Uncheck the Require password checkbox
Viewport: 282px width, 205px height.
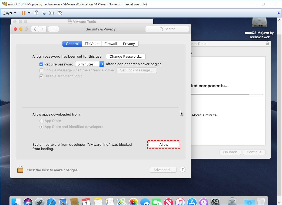click(41, 64)
